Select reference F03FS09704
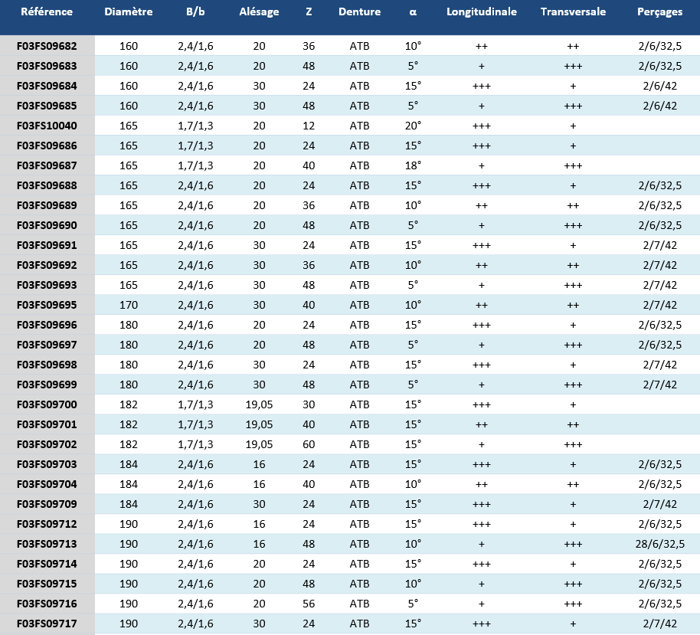Image resolution: width=700 pixels, height=635 pixels. [x=47, y=484]
